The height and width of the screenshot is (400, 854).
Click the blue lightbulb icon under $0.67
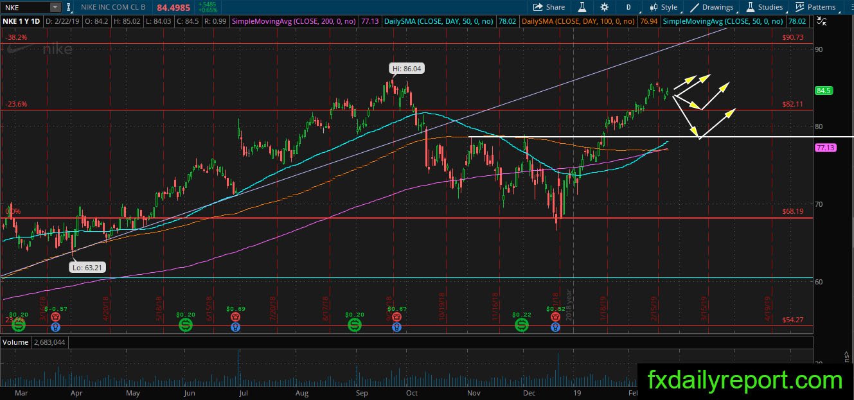[396, 326]
